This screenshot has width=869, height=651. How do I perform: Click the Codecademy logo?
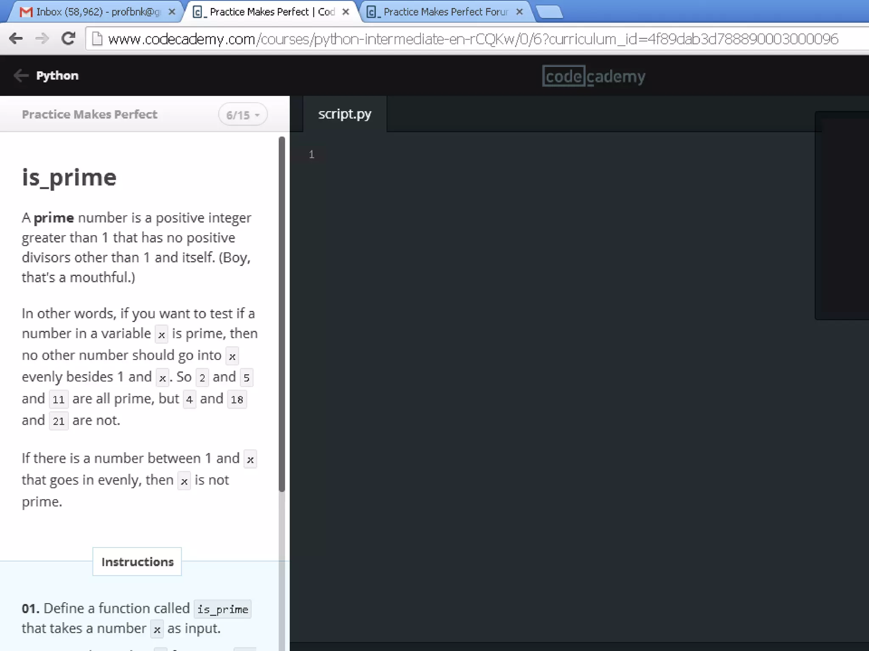click(594, 76)
